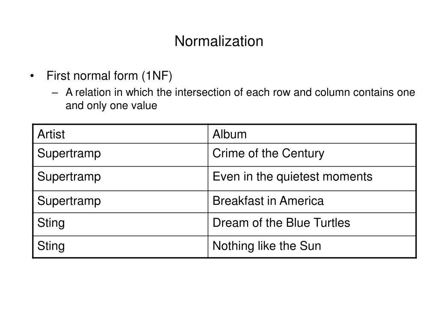Viewport: 438px width, 329px height.
Task: Select the Breakfast in America cell
Action: pos(312,202)
